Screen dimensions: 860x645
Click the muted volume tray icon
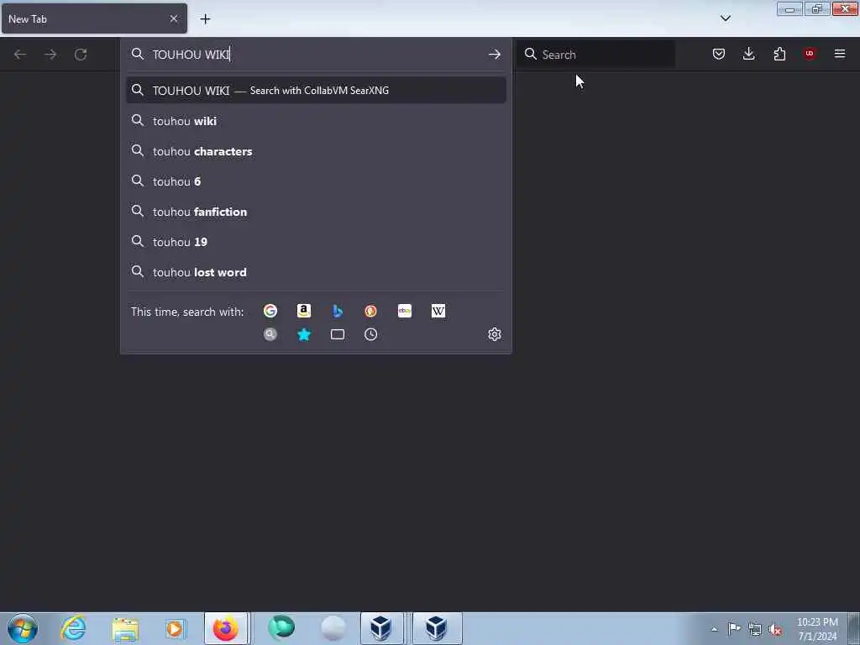(x=775, y=629)
